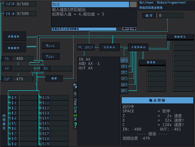The width and height of the screenshot is (195, 147).
Task: Click the expected result text '预期结果 -479'
Action: pos(136,139)
